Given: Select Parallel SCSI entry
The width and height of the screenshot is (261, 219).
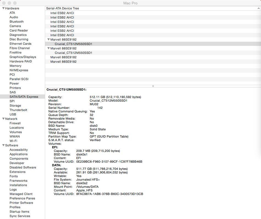Looking at the screenshot, I should (x=19, y=79).
